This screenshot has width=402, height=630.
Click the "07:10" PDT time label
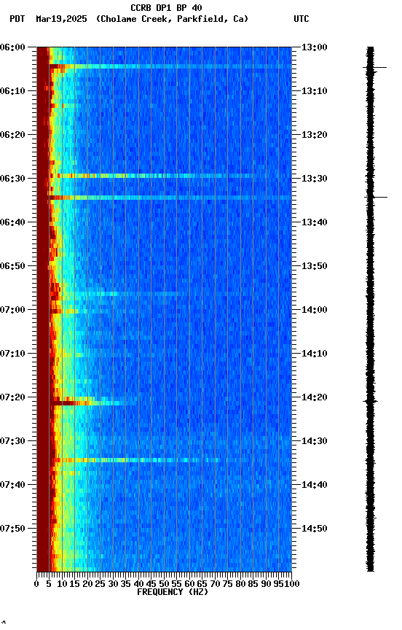(12, 354)
